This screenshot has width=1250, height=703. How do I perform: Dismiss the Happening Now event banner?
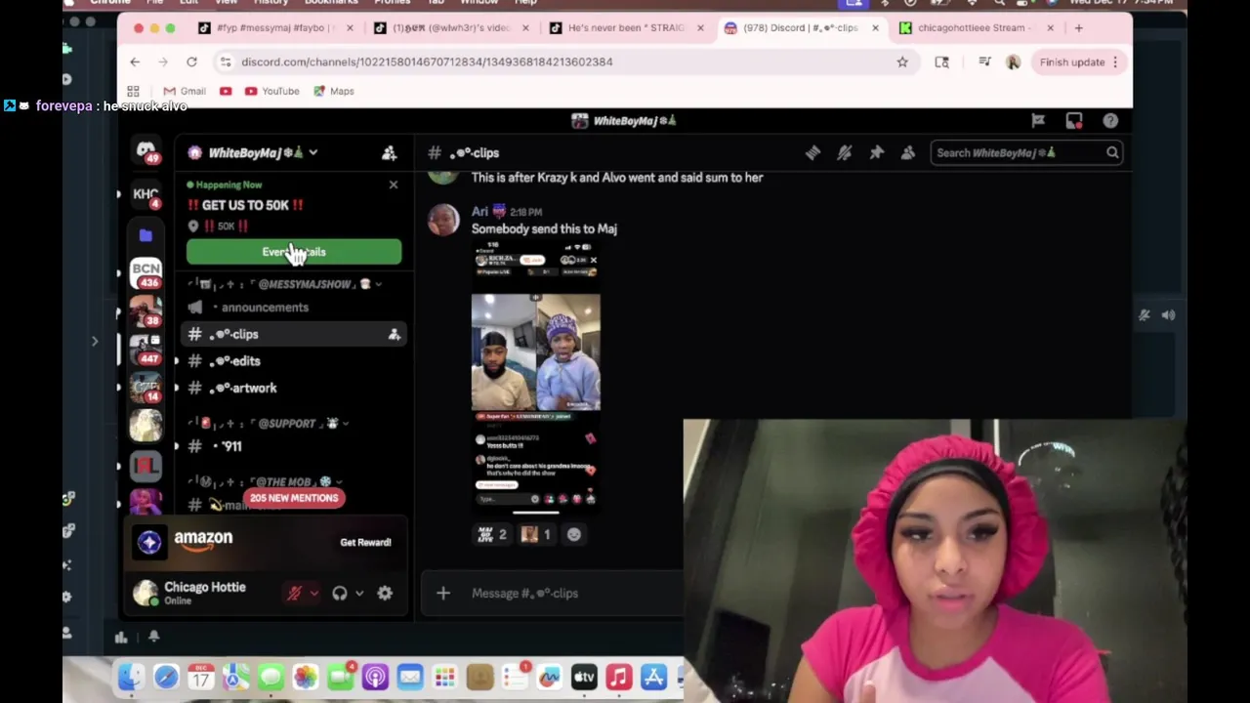(x=394, y=185)
